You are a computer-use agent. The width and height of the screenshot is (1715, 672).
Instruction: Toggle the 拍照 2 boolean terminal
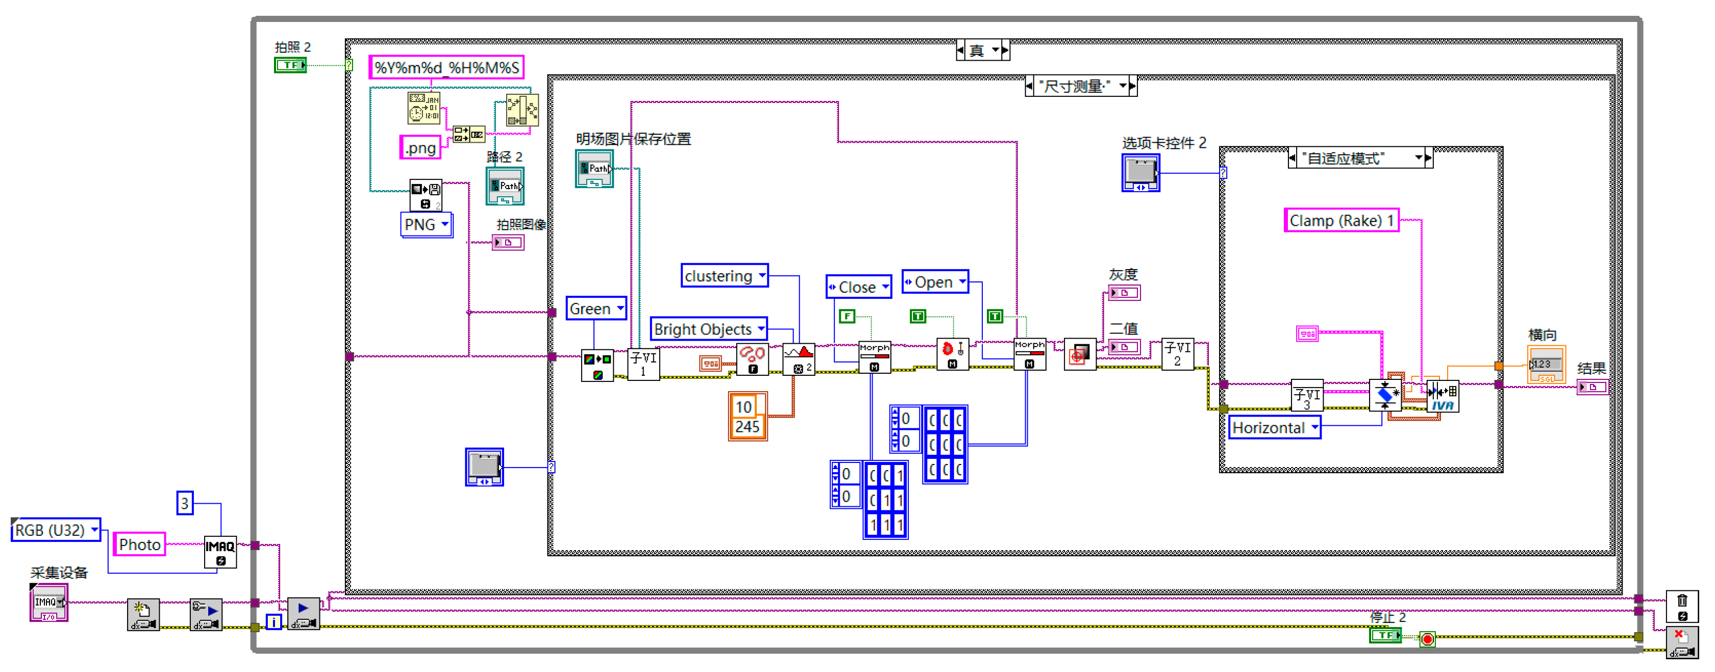pyautogui.click(x=290, y=65)
